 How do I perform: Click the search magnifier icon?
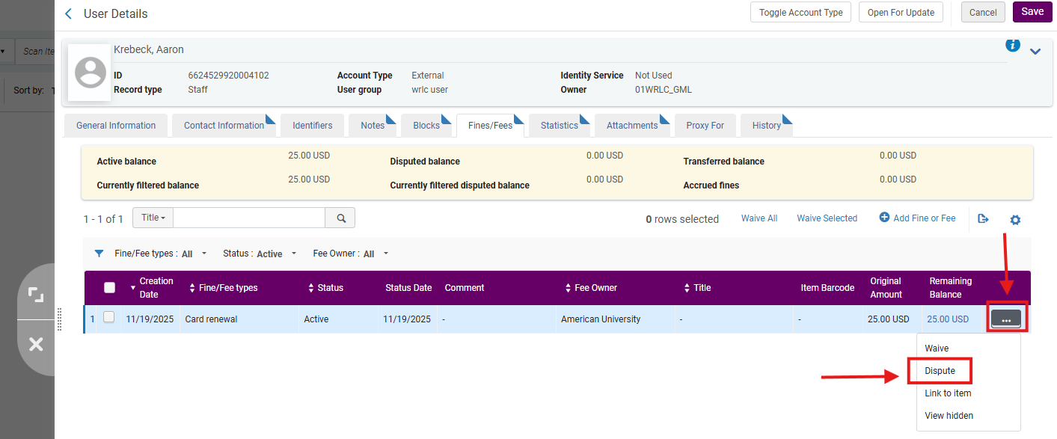coord(340,218)
